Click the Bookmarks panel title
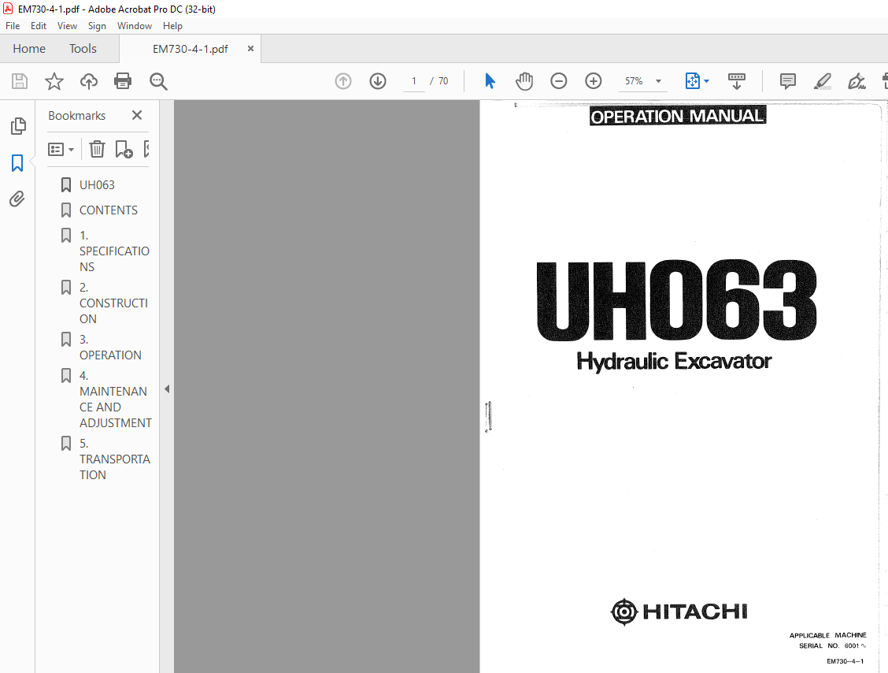Viewport: 888px width, 673px height. click(76, 116)
